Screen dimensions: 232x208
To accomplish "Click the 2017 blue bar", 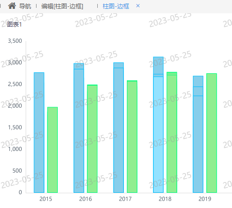I will tap(118, 130).
